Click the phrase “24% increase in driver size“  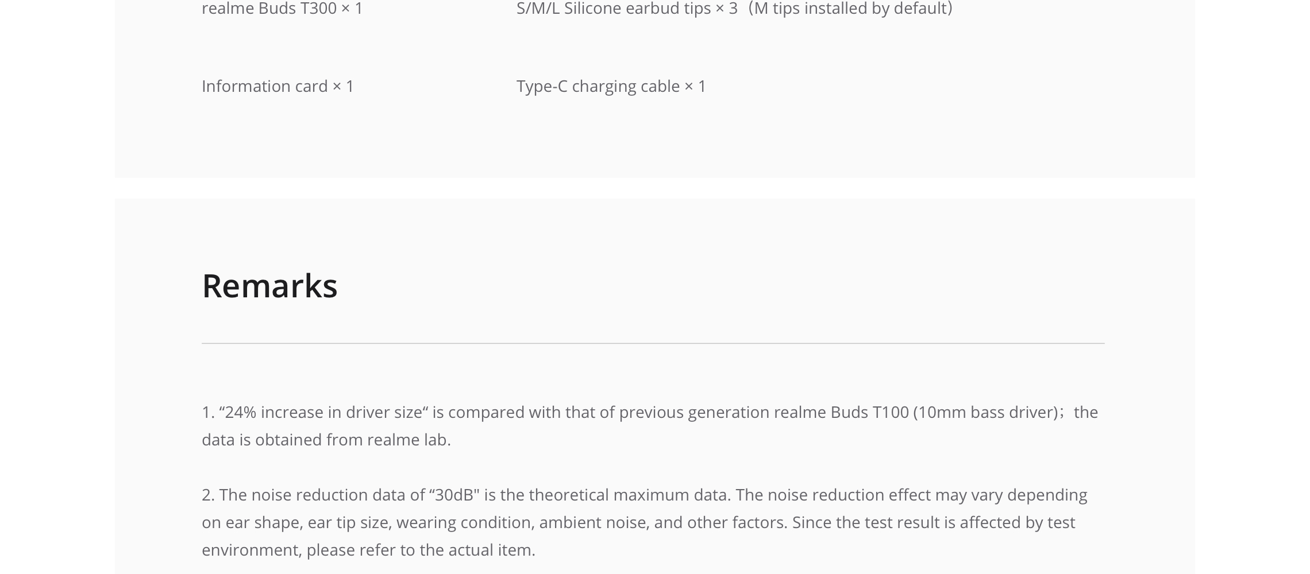pyautogui.click(x=323, y=412)
